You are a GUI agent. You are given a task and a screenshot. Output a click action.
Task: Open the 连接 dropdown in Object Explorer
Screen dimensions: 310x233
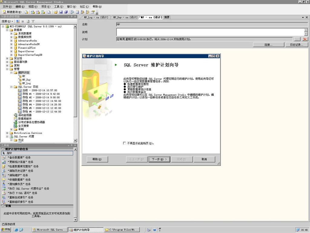click(x=7, y=21)
